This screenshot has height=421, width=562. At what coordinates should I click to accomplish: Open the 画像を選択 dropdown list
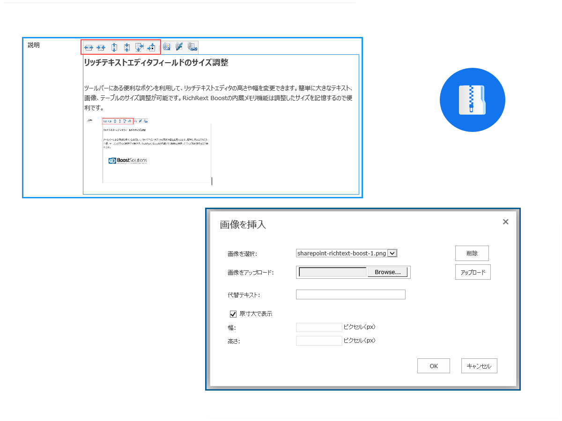(392, 253)
